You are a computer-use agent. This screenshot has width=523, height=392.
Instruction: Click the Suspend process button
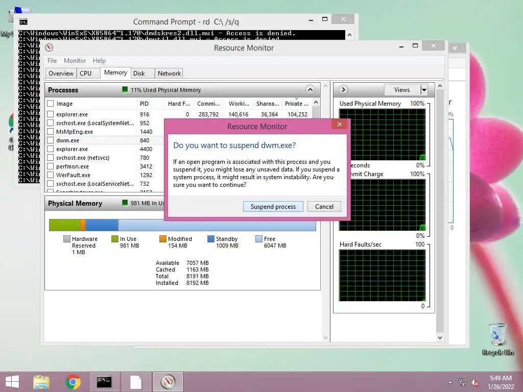point(273,207)
